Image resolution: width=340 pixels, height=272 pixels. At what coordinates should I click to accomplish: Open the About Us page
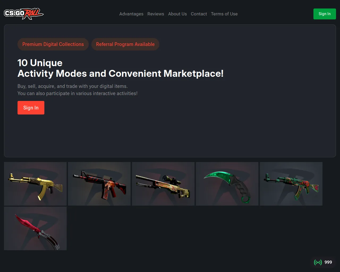[177, 14]
